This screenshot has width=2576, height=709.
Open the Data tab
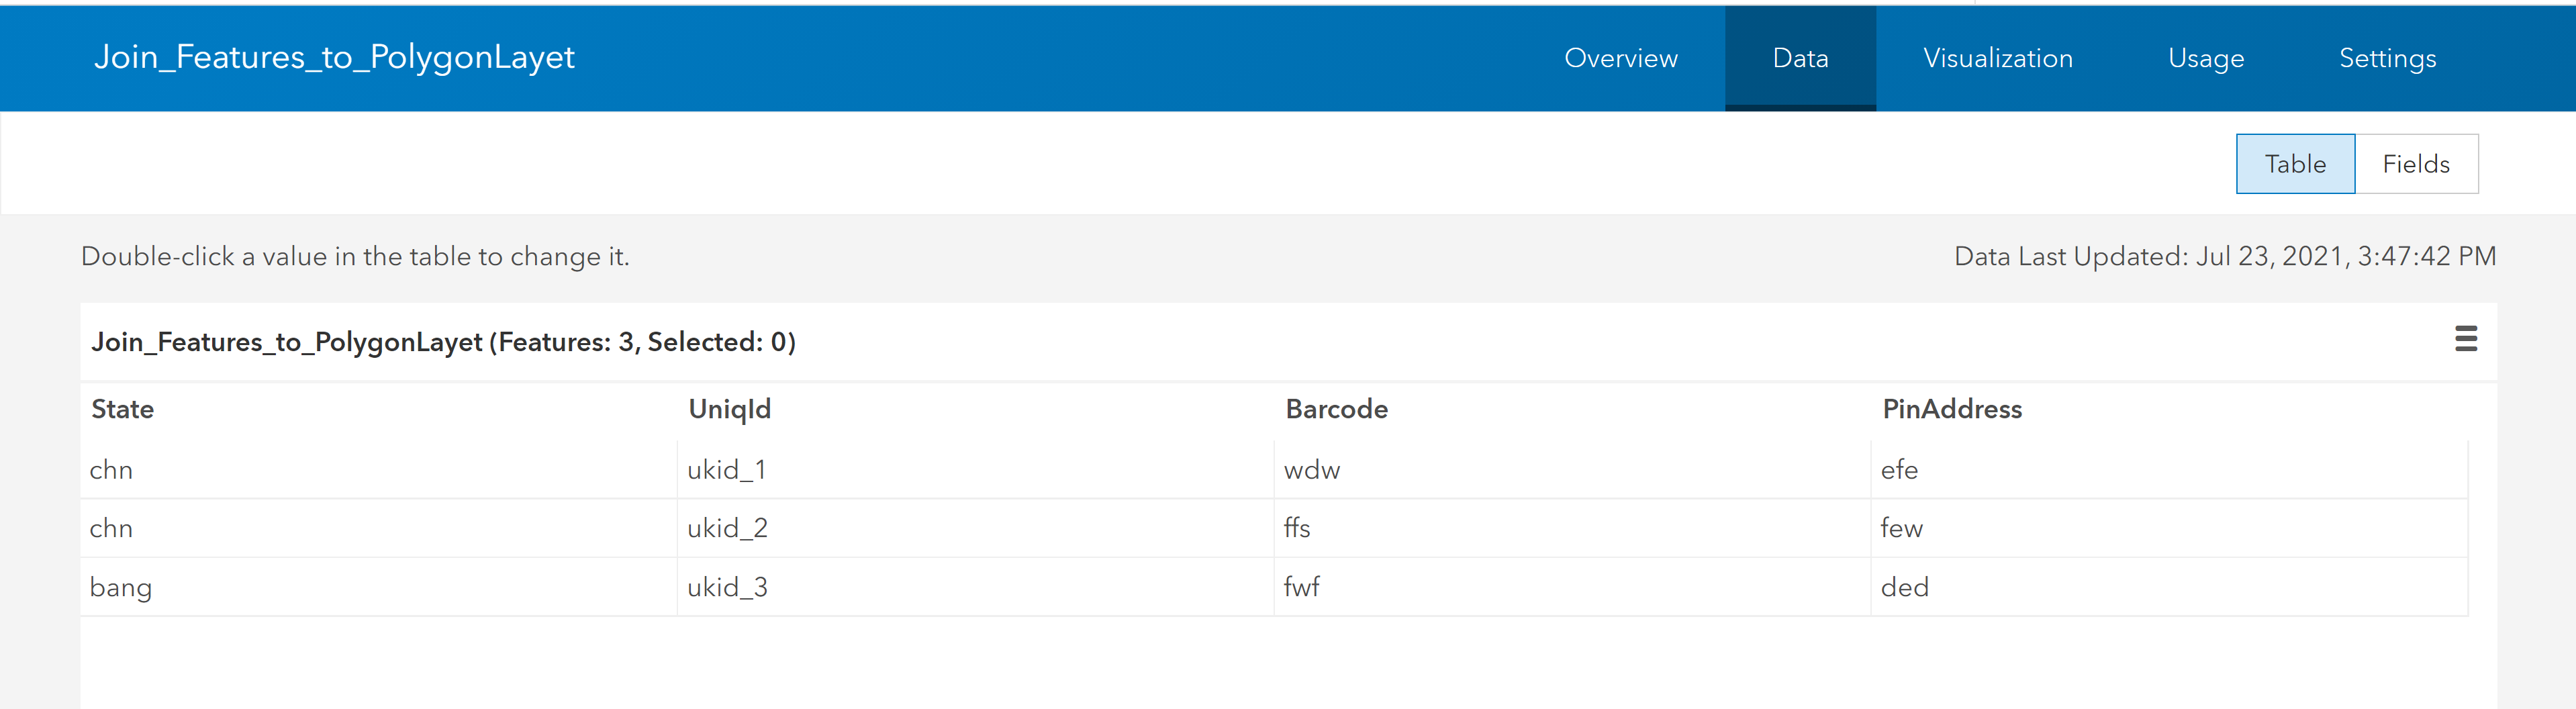coord(1800,58)
